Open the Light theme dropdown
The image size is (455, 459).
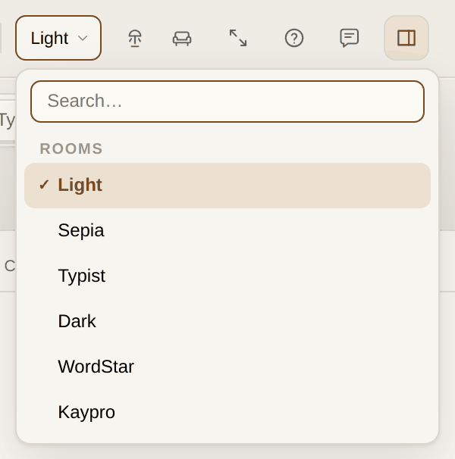(x=58, y=38)
